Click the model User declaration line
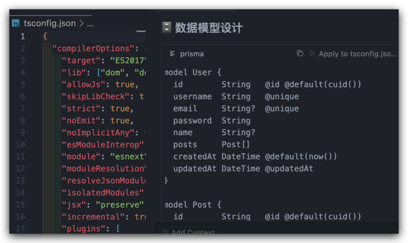This screenshot has width=408, height=243. pyautogui.click(x=193, y=72)
